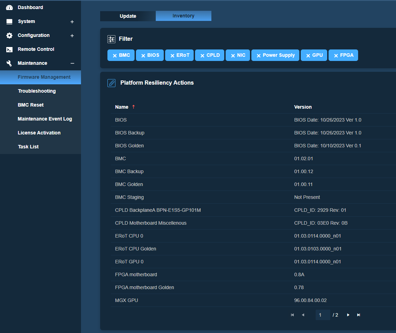Expand the System menu
Image resolution: width=396 pixels, height=333 pixels.
(72, 21)
